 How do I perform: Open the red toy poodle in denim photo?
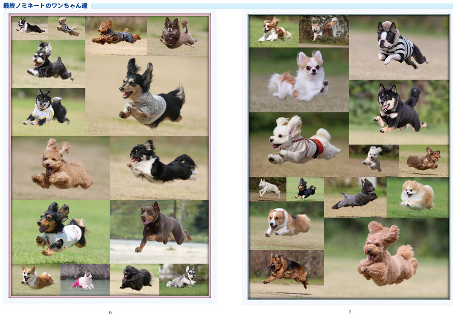[x=116, y=36]
